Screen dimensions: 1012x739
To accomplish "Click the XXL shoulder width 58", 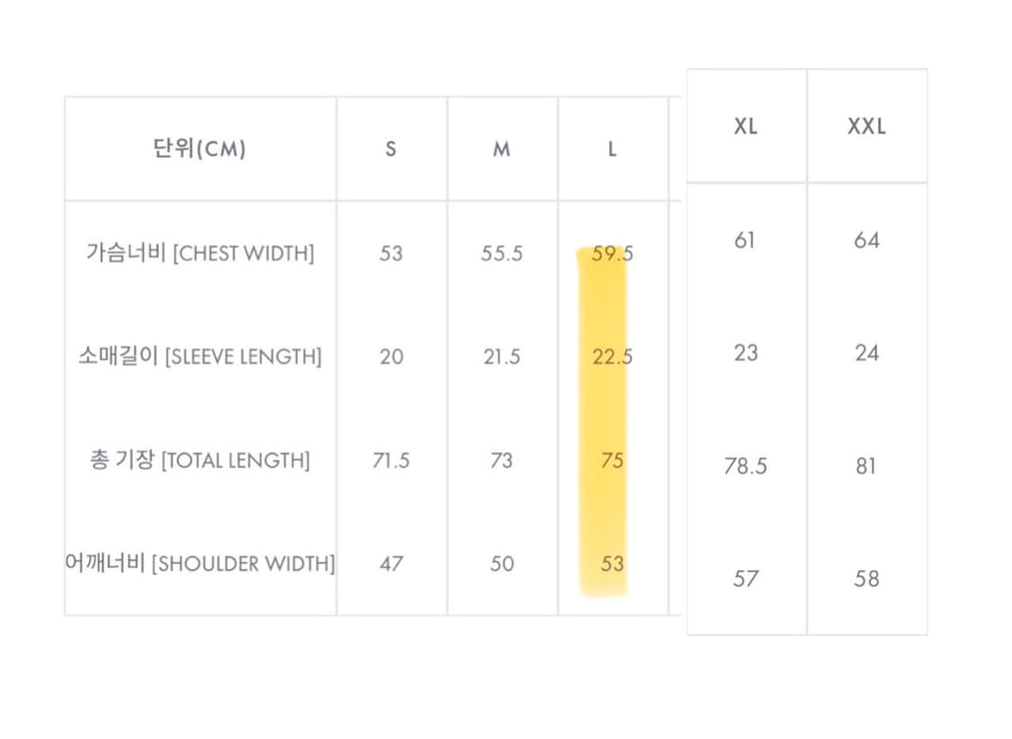I will pyautogui.click(x=866, y=578).
